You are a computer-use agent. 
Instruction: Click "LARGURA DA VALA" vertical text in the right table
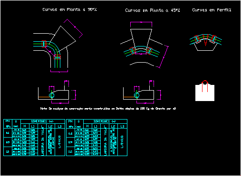pyautogui.click(x=105, y=142)
